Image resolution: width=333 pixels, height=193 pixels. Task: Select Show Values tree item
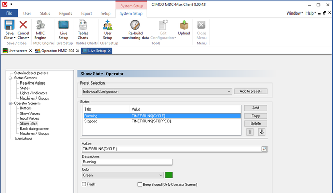point(30,113)
